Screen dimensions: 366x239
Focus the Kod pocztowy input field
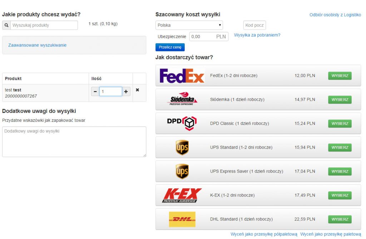pos(254,25)
